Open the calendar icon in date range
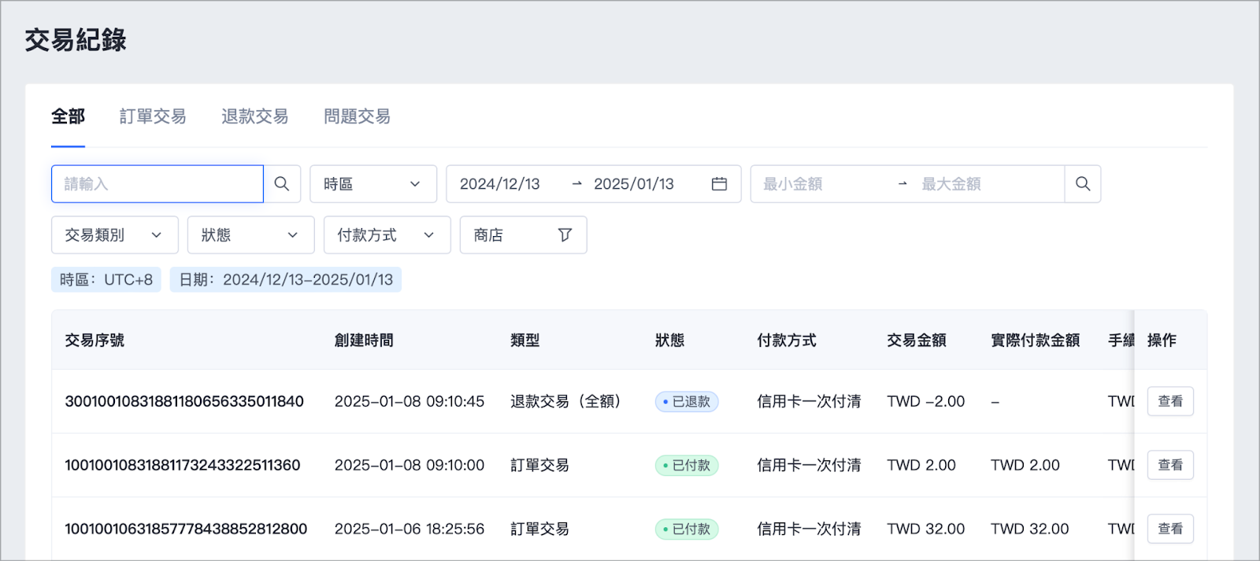This screenshot has width=1260, height=561. 719,184
